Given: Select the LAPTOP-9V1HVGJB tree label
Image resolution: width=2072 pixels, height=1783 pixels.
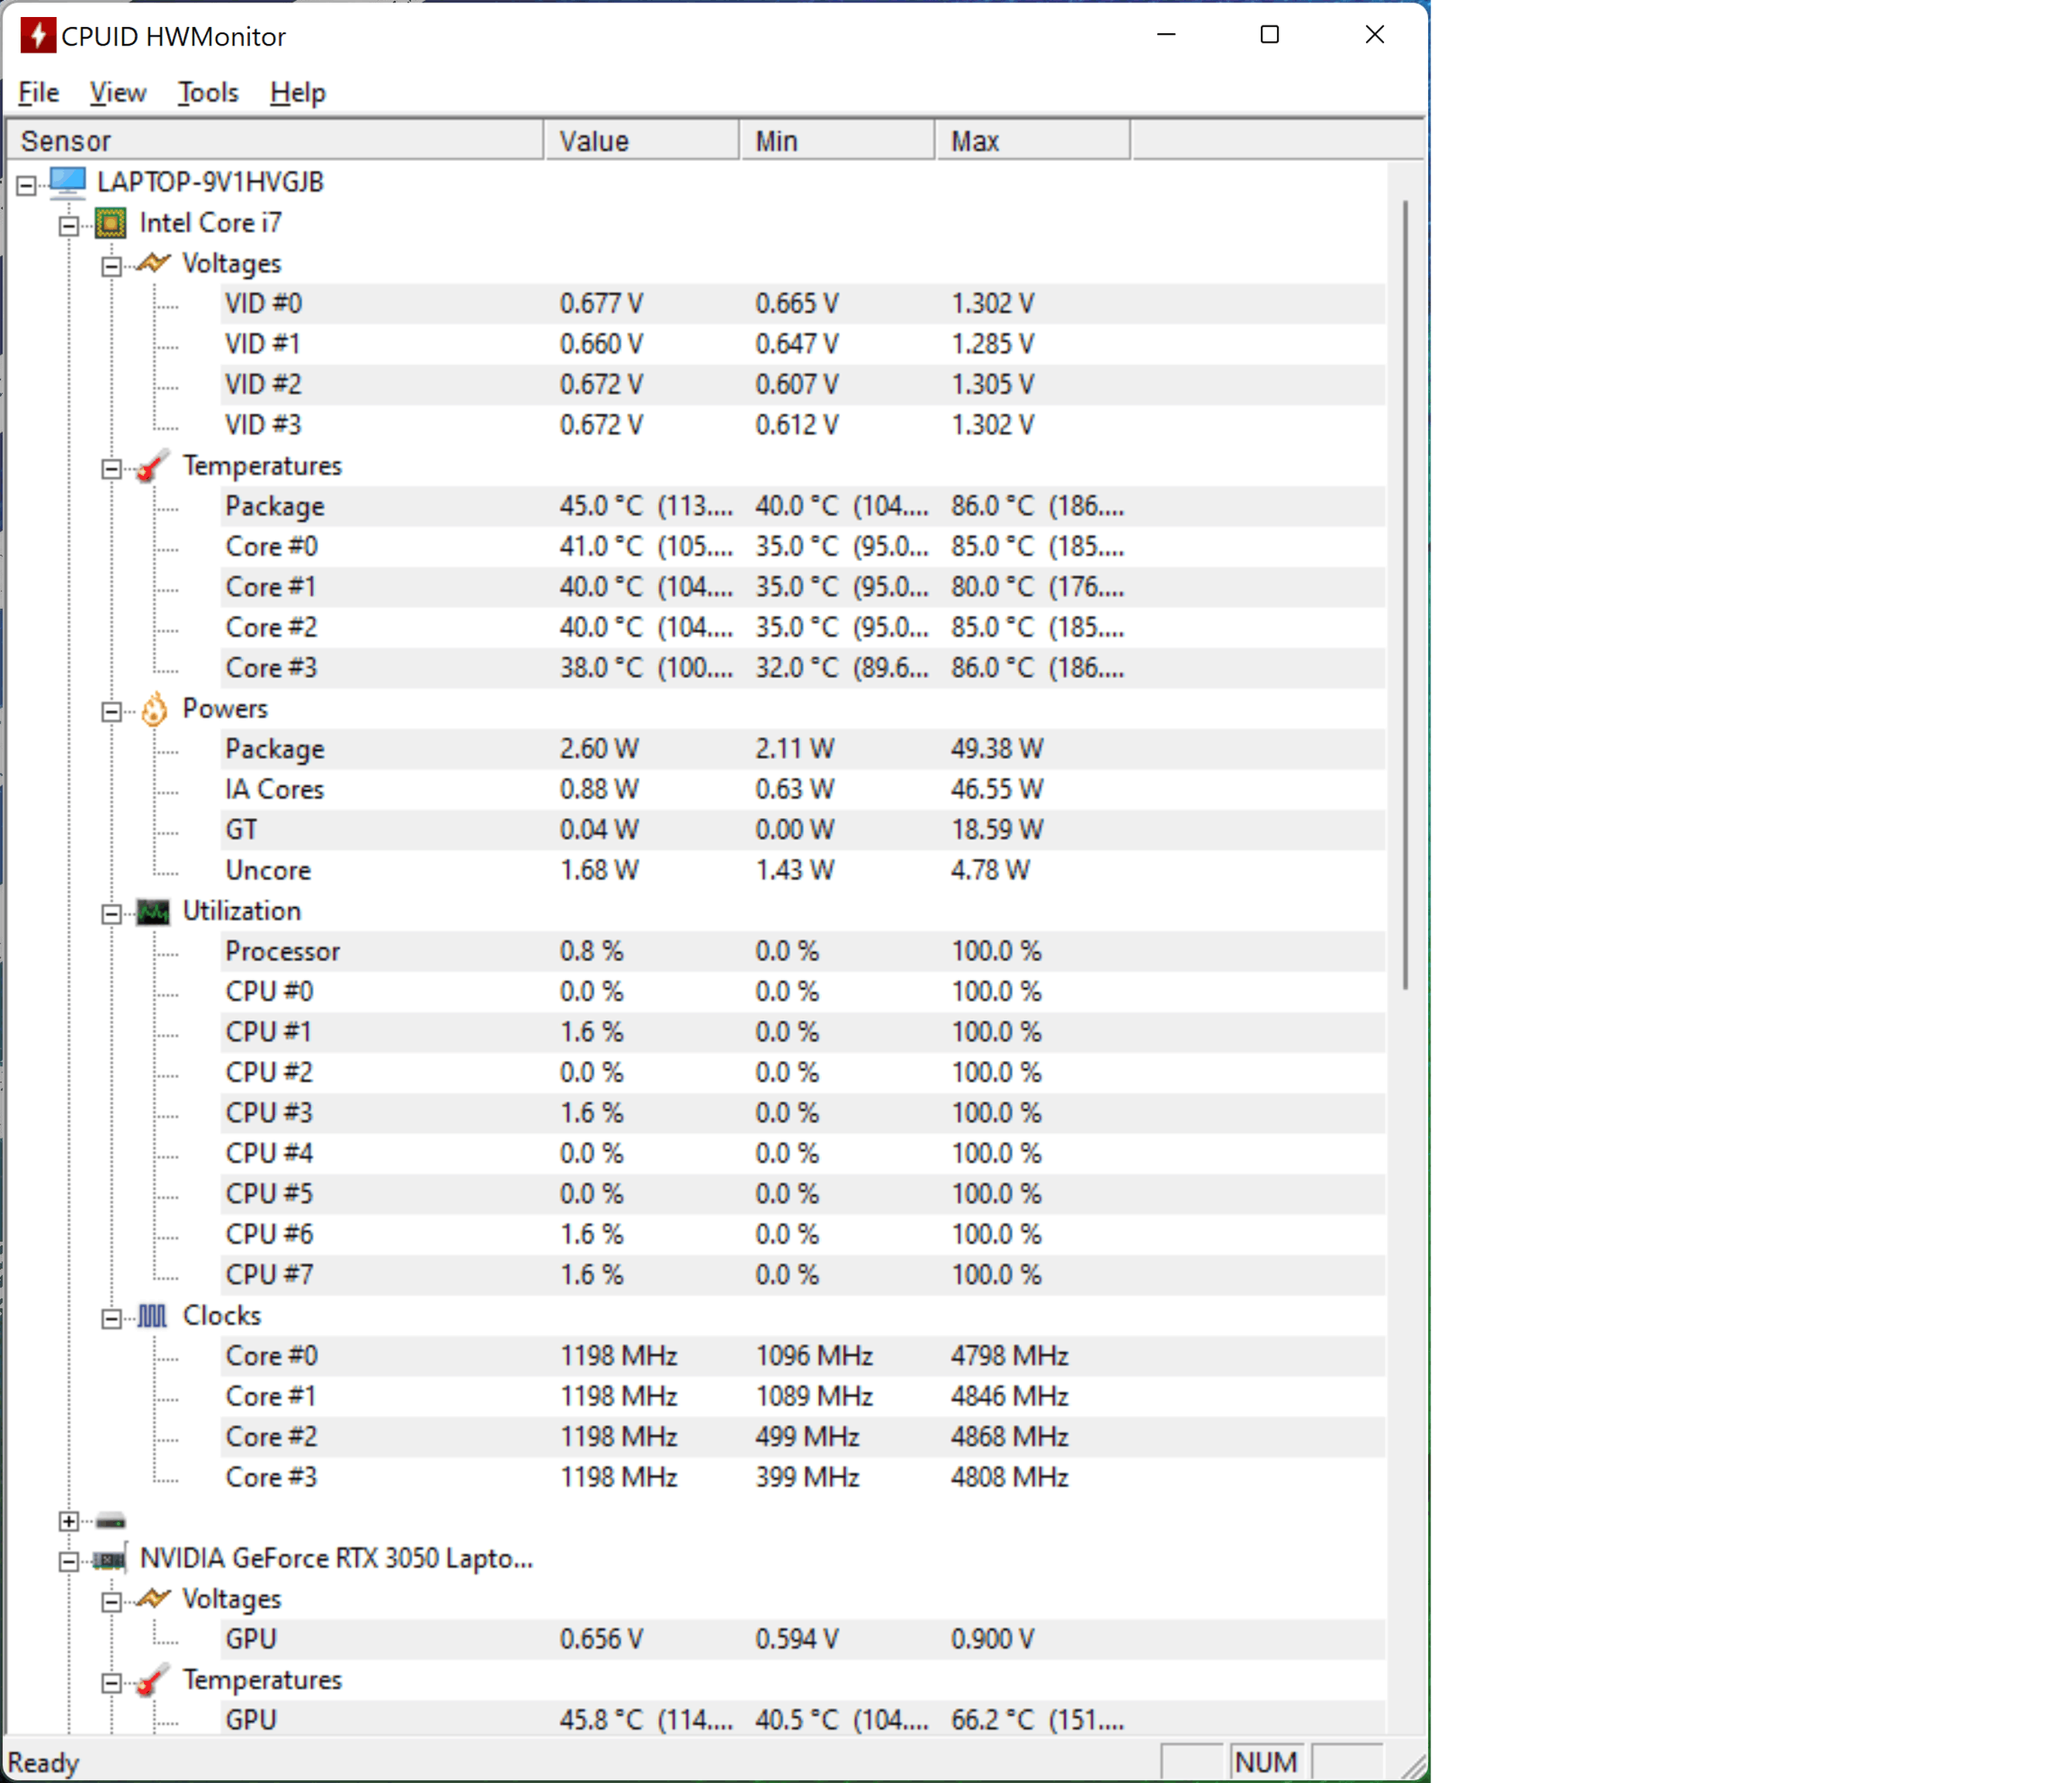Looking at the screenshot, I should pyautogui.click(x=210, y=182).
